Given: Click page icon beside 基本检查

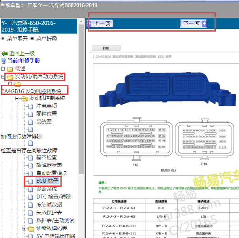Looking at the screenshot, I should tap(31, 157).
